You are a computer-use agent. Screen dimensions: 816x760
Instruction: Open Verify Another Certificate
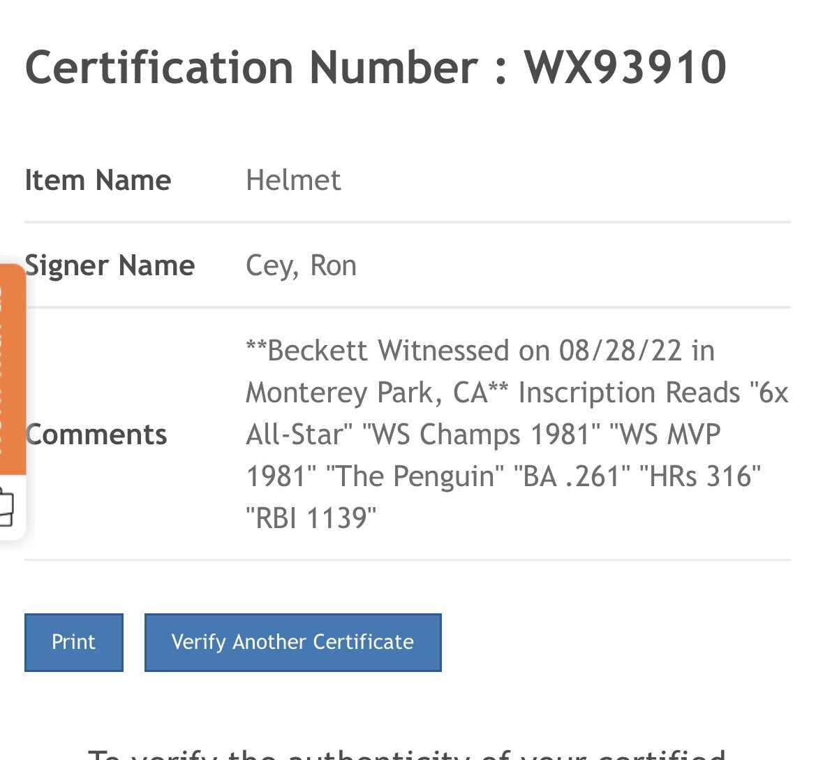click(x=292, y=642)
